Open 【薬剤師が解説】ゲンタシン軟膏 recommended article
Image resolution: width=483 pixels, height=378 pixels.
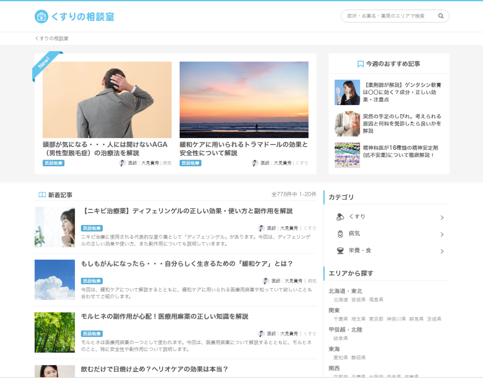coord(402,92)
